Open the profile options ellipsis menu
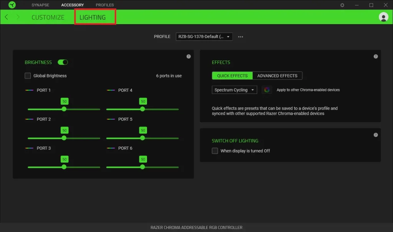Screen dimensions: 393x232 (x=240, y=37)
